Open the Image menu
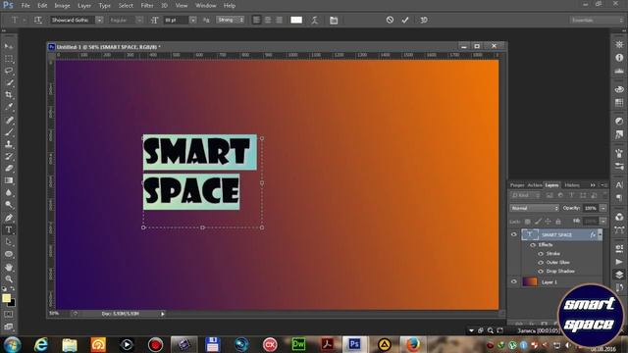The height and width of the screenshot is (353, 628). coord(62,6)
